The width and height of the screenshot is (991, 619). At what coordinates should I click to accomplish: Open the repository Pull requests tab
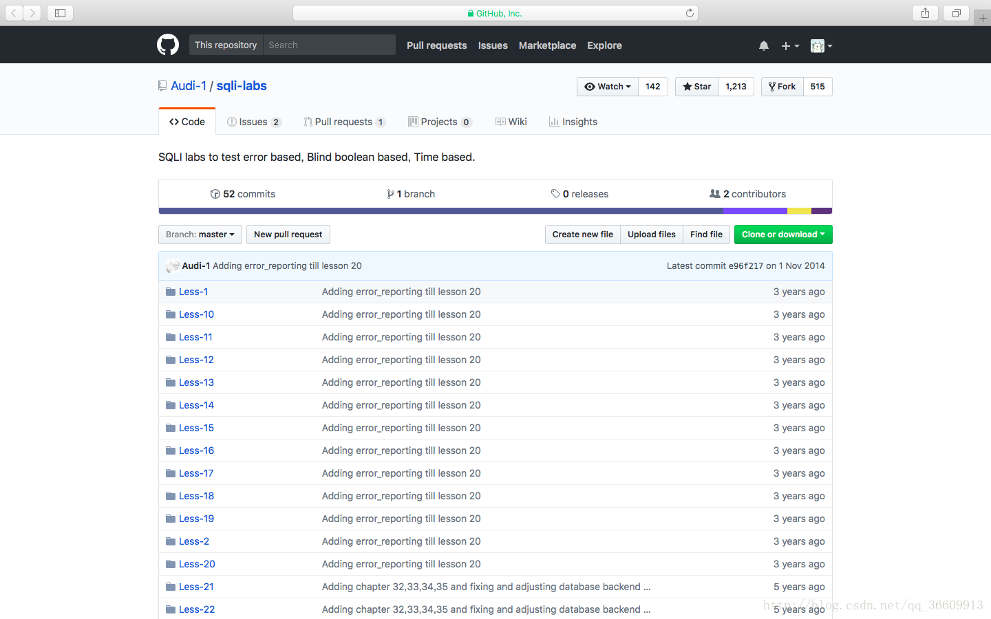(344, 122)
